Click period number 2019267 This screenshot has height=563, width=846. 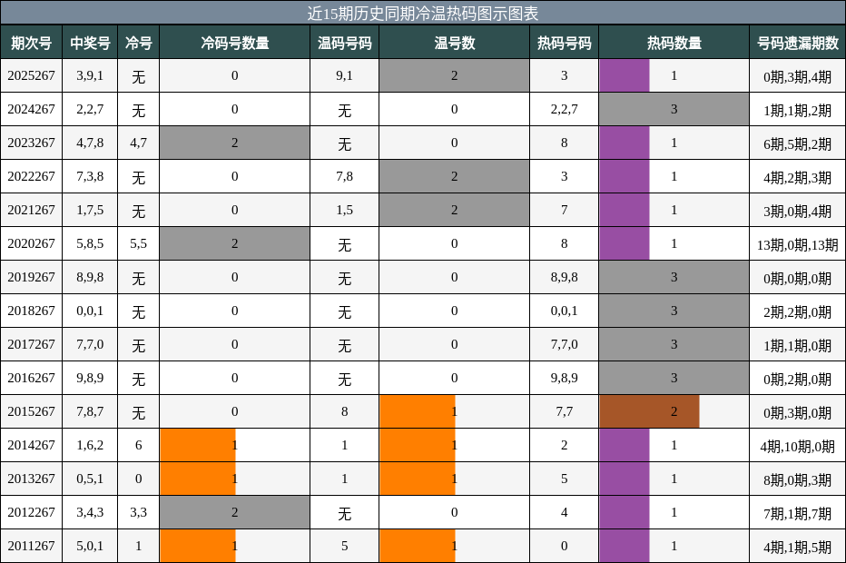click(31, 277)
